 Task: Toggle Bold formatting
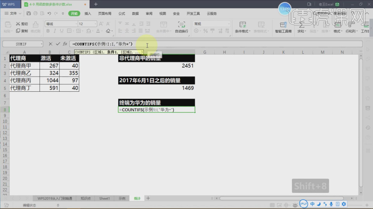point(48,31)
